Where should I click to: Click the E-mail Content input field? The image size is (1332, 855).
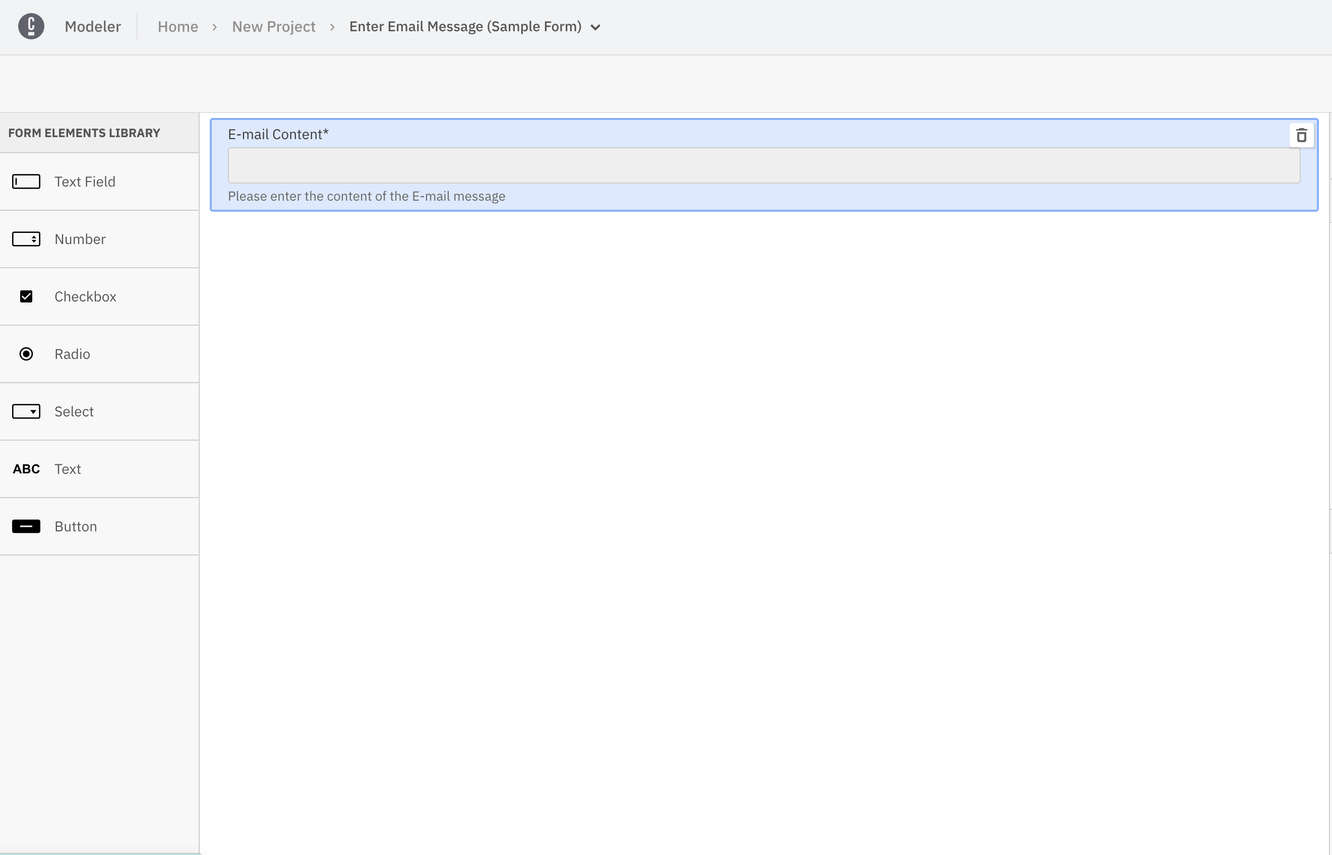pyautogui.click(x=764, y=165)
